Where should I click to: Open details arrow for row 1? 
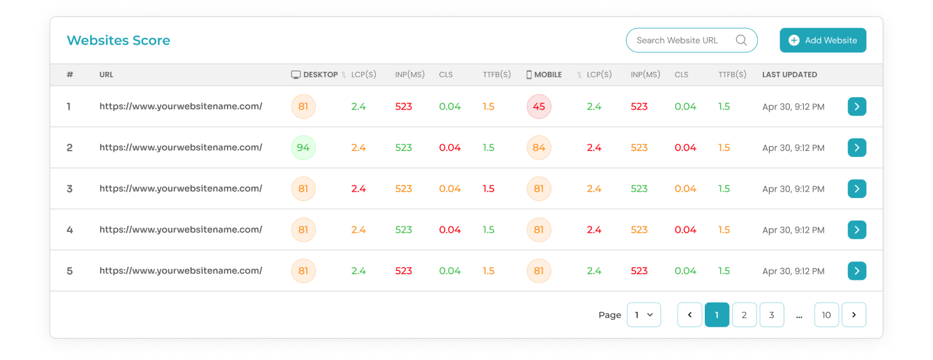point(857,107)
